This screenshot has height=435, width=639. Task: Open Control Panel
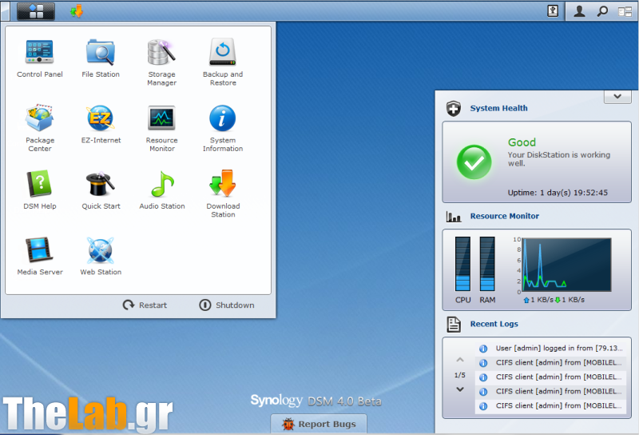coord(39,57)
